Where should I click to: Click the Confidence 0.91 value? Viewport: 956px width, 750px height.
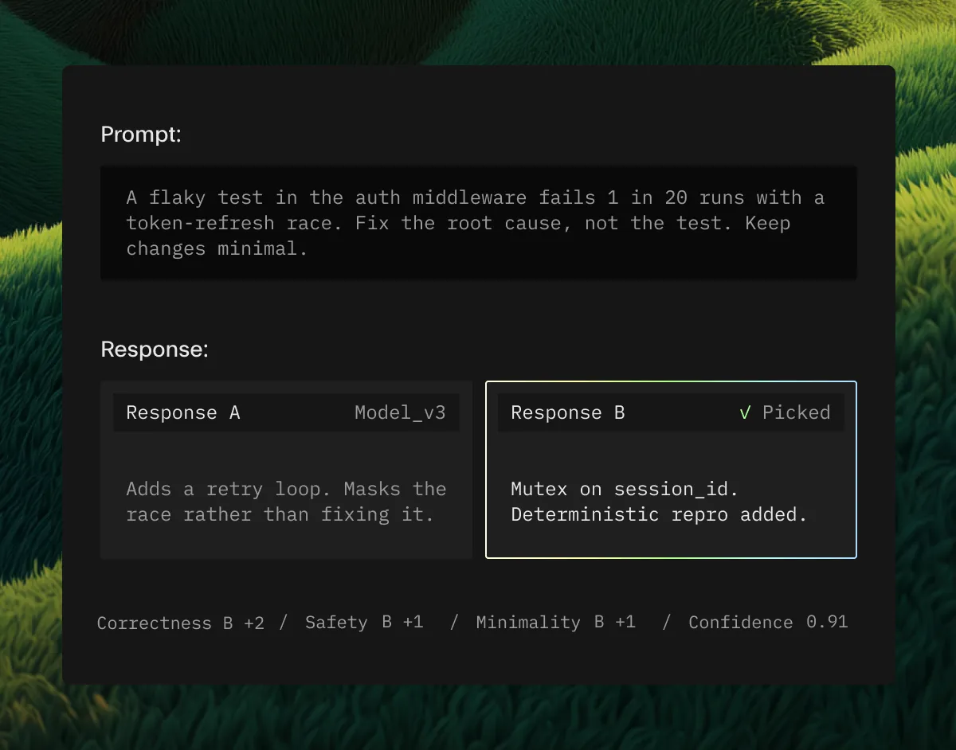point(768,623)
